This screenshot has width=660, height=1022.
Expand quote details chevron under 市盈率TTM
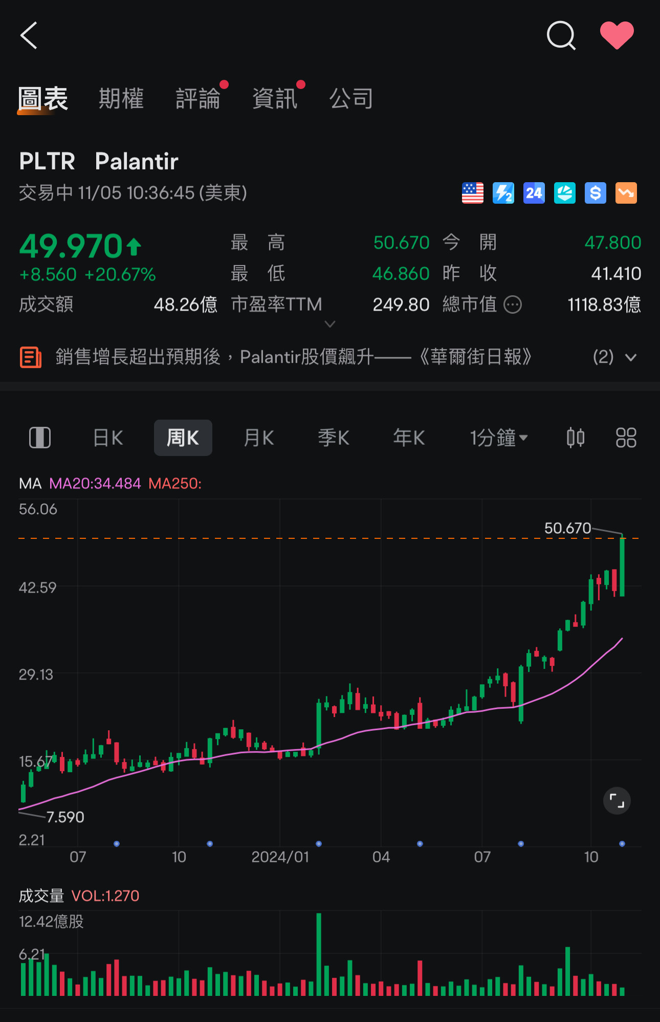coord(330,324)
